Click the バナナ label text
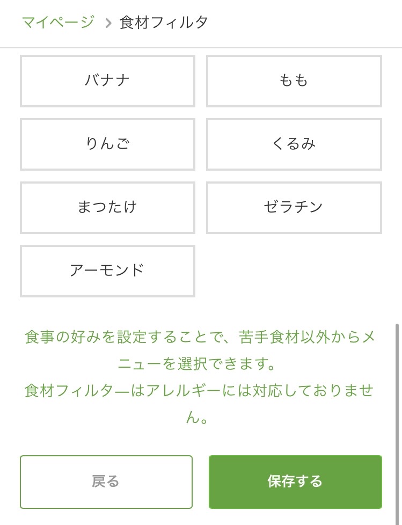This screenshot has height=525, width=402. 107,81
